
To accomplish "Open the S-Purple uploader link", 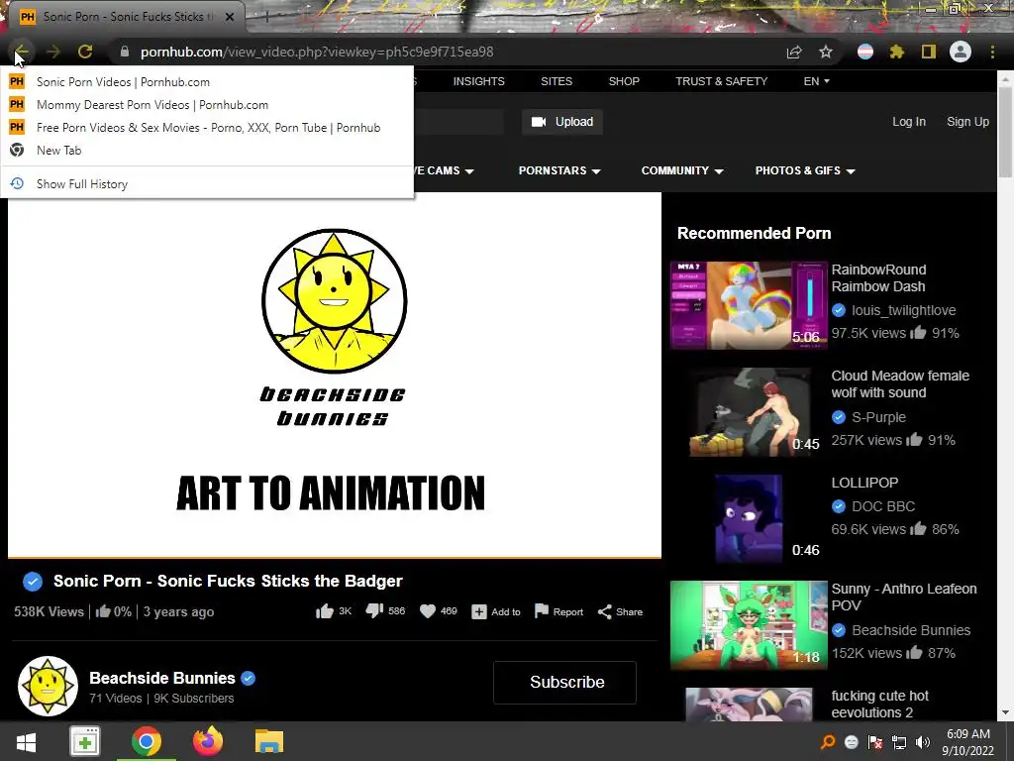I will point(878,417).
